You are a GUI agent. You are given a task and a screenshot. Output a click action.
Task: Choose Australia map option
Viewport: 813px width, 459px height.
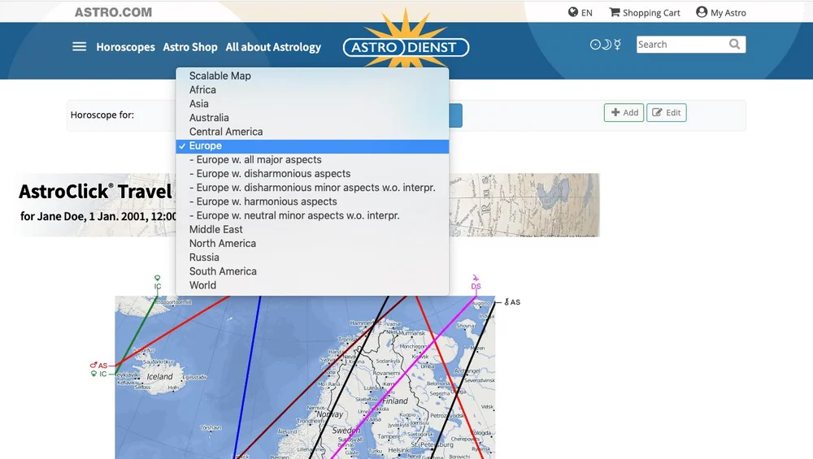pyautogui.click(x=312, y=118)
